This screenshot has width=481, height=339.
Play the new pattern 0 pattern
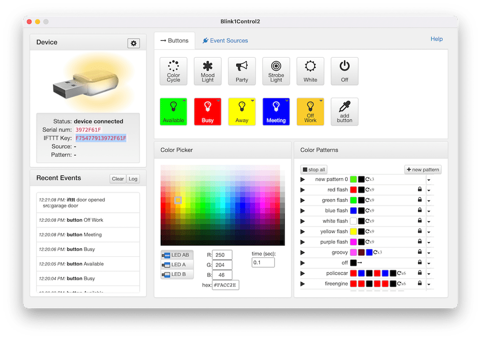[x=303, y=179]
